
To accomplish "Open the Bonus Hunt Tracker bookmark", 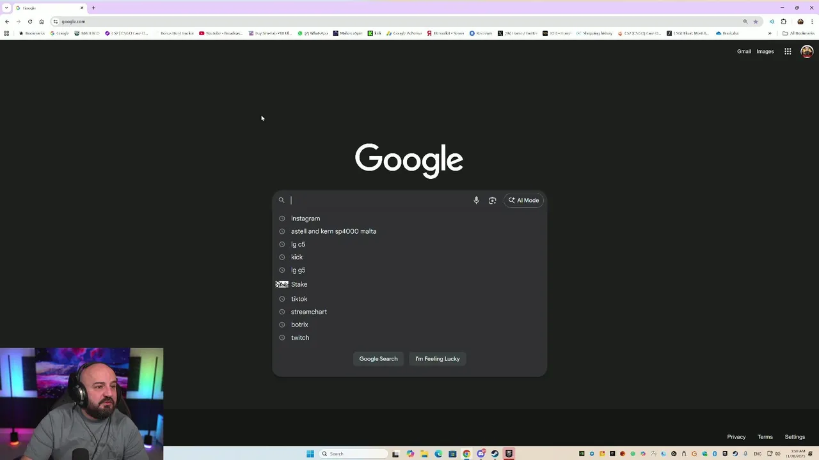I will pos(174,33).
